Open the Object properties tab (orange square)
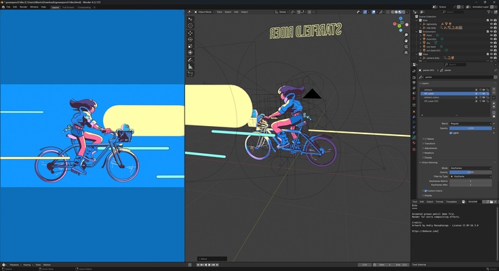Screen dimensions: 499x271 pos(414,111)
